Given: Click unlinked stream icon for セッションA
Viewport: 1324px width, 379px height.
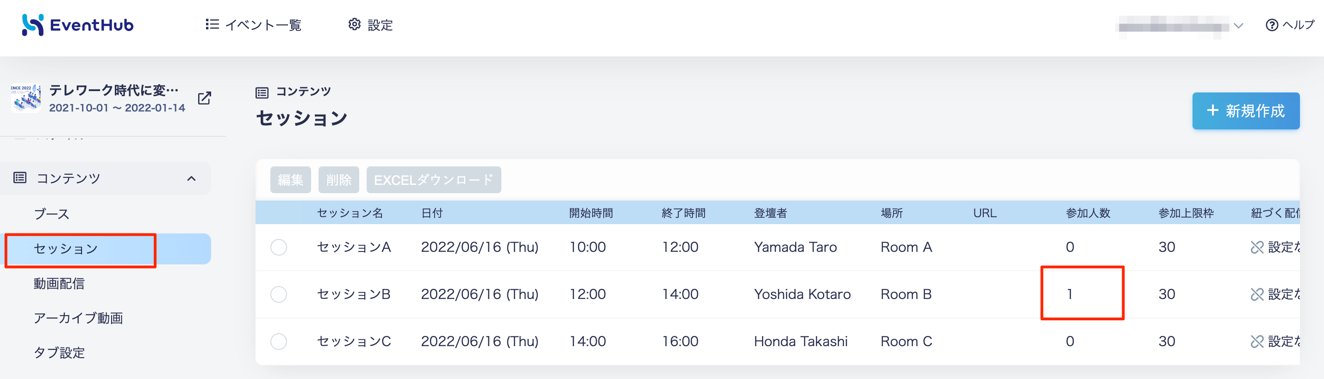Looking at the screenshot, I should pyautogui.click(x=1257, y=247).
